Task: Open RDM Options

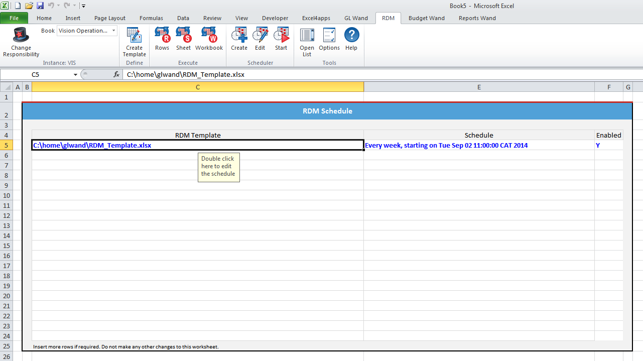Action: point(329,39)
